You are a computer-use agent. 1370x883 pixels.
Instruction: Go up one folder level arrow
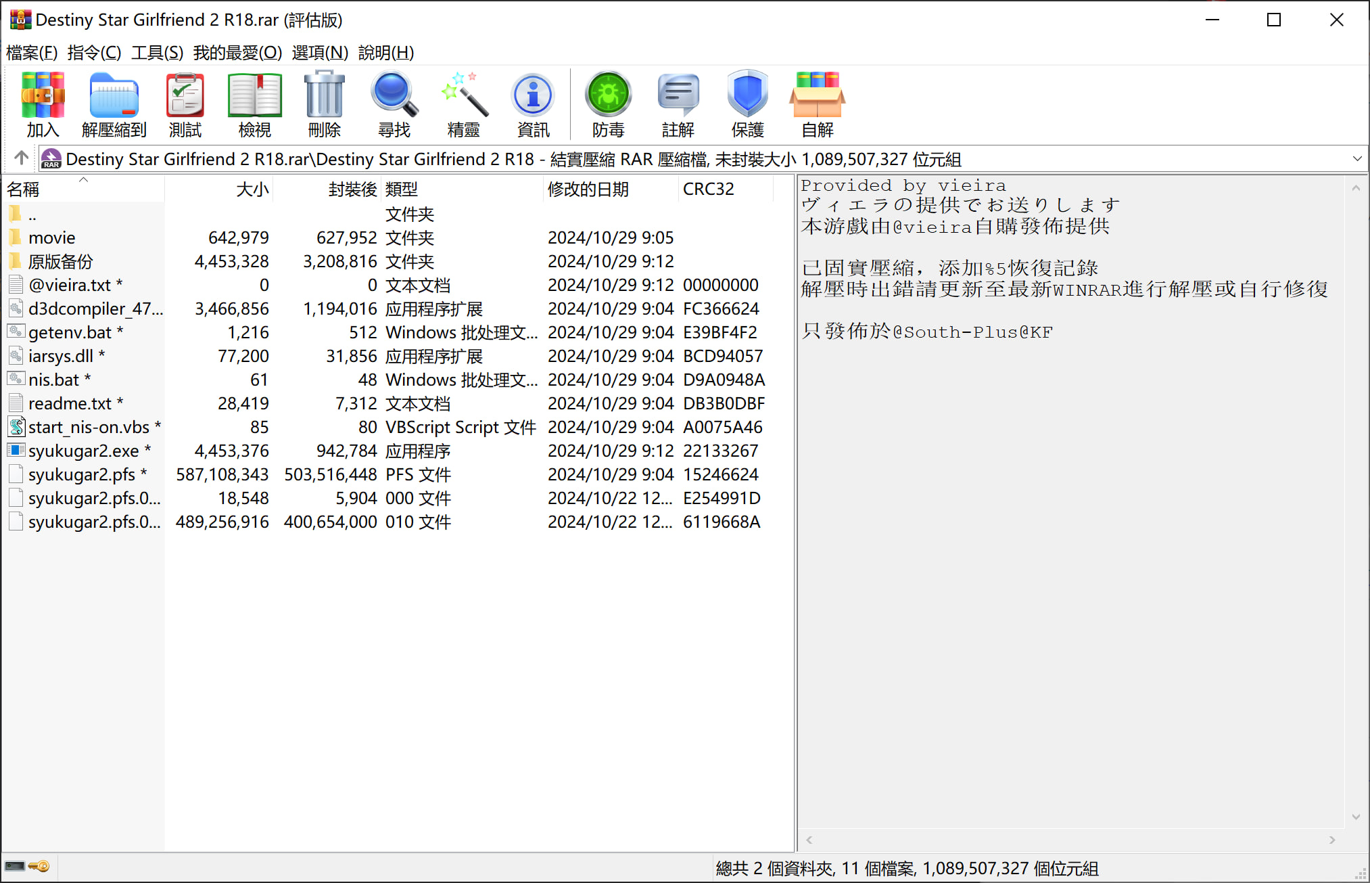21,158
